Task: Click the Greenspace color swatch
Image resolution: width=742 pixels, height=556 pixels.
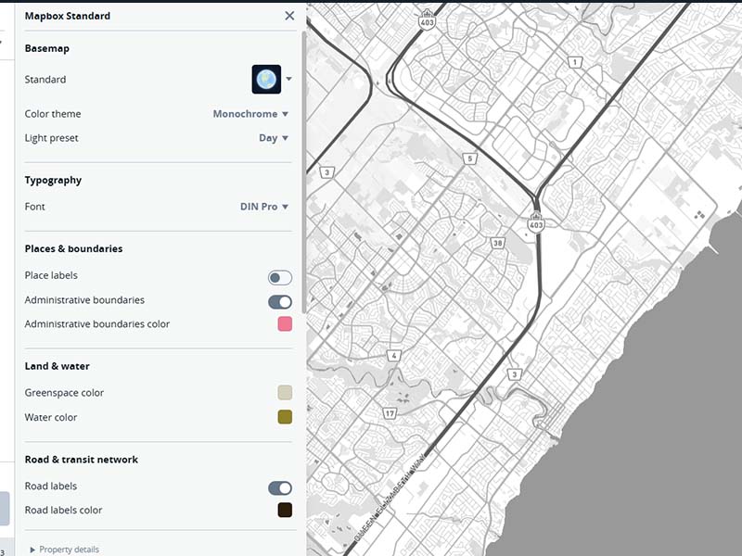Action: tap(285, 391)
